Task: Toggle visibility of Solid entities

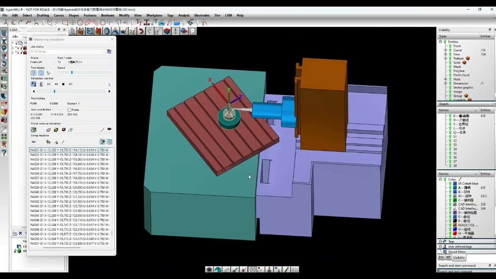Action: click(x=450, y=63)
